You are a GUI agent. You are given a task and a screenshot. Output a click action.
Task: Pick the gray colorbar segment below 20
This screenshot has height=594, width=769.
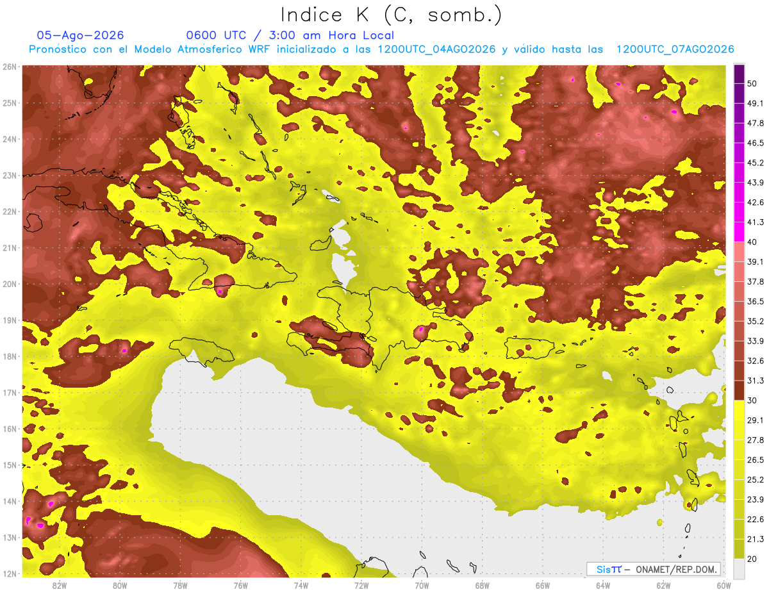[739, 568]
